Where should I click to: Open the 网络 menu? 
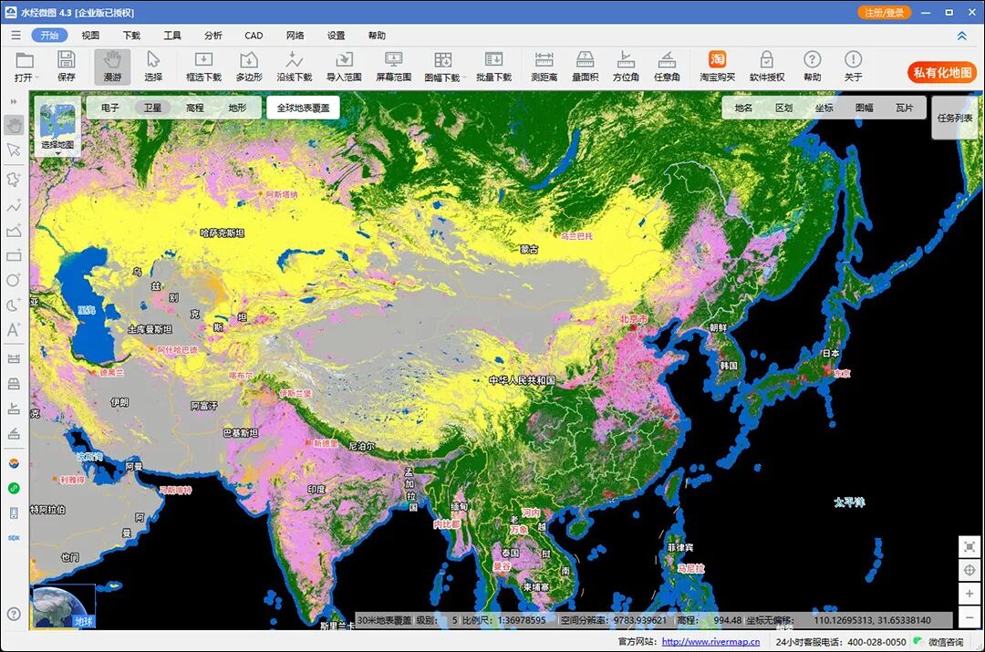295,36
